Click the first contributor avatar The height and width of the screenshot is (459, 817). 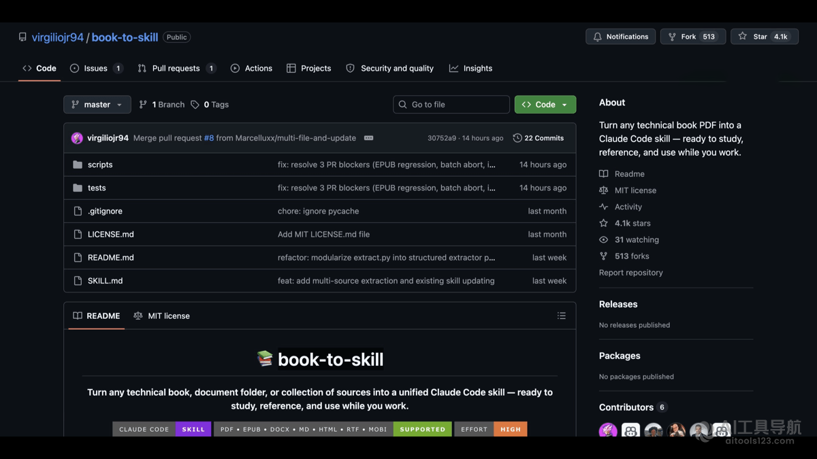tap(608, 430)
